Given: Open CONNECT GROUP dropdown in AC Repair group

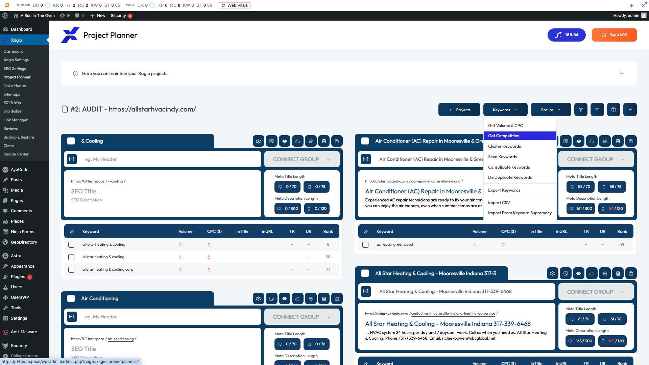Looking at the screenshot, I should tap(596, 159).
